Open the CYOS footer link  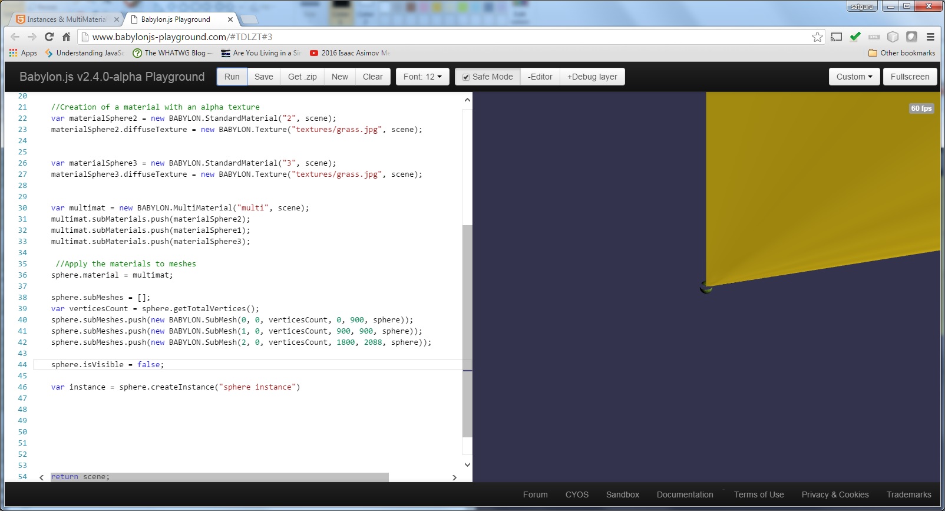(577, 494)
